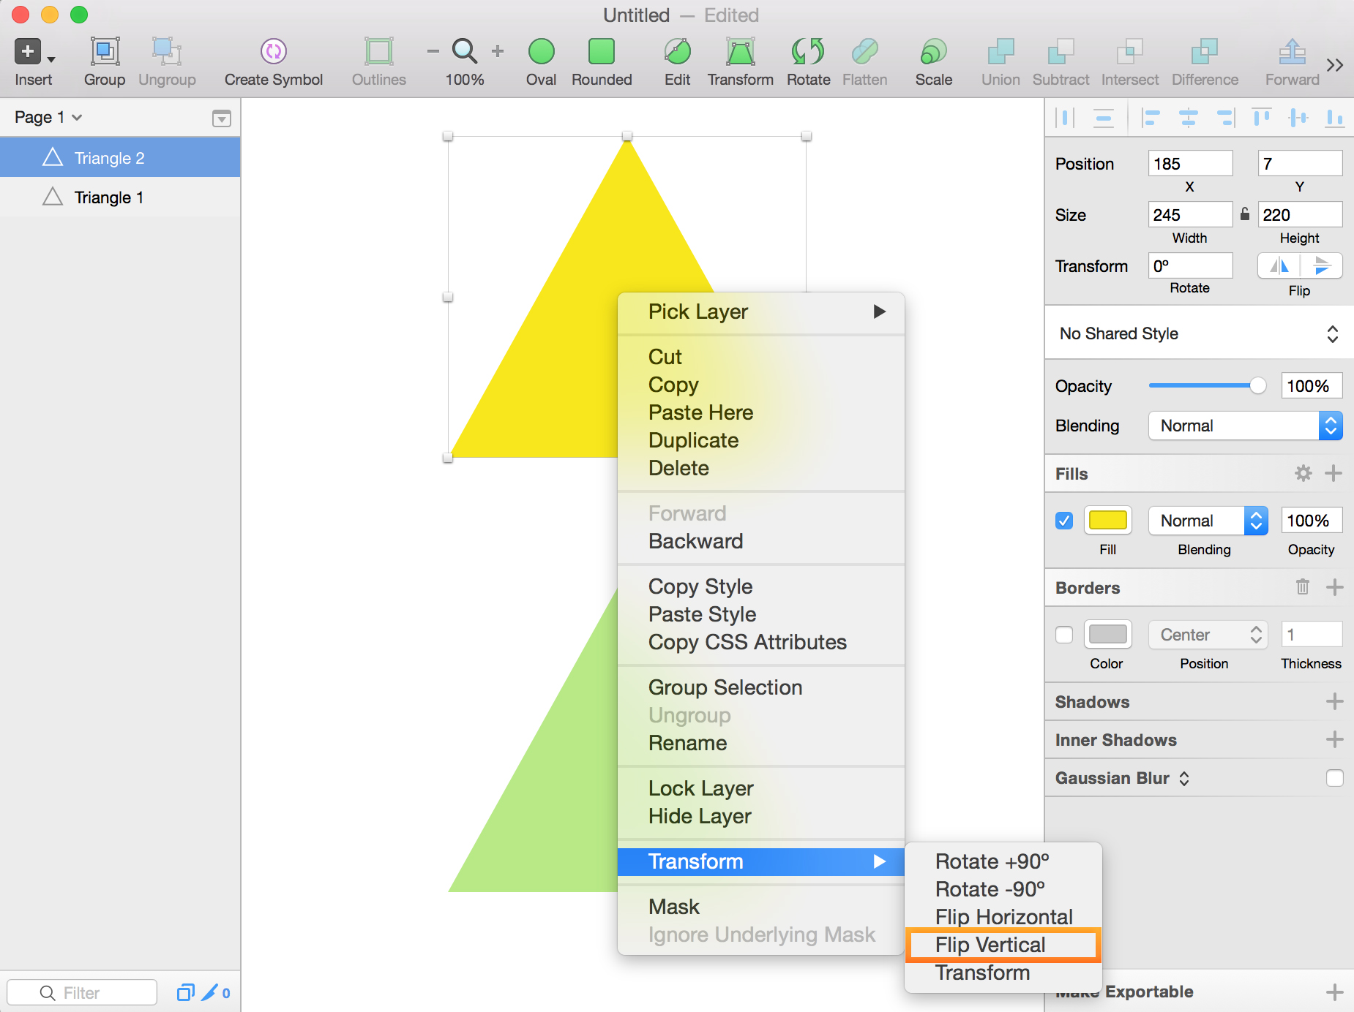Change the Gaussian Blur type selector
Viewport: 1354px width, 1012px height.
pyautogui.click(x=1184, y=778)
